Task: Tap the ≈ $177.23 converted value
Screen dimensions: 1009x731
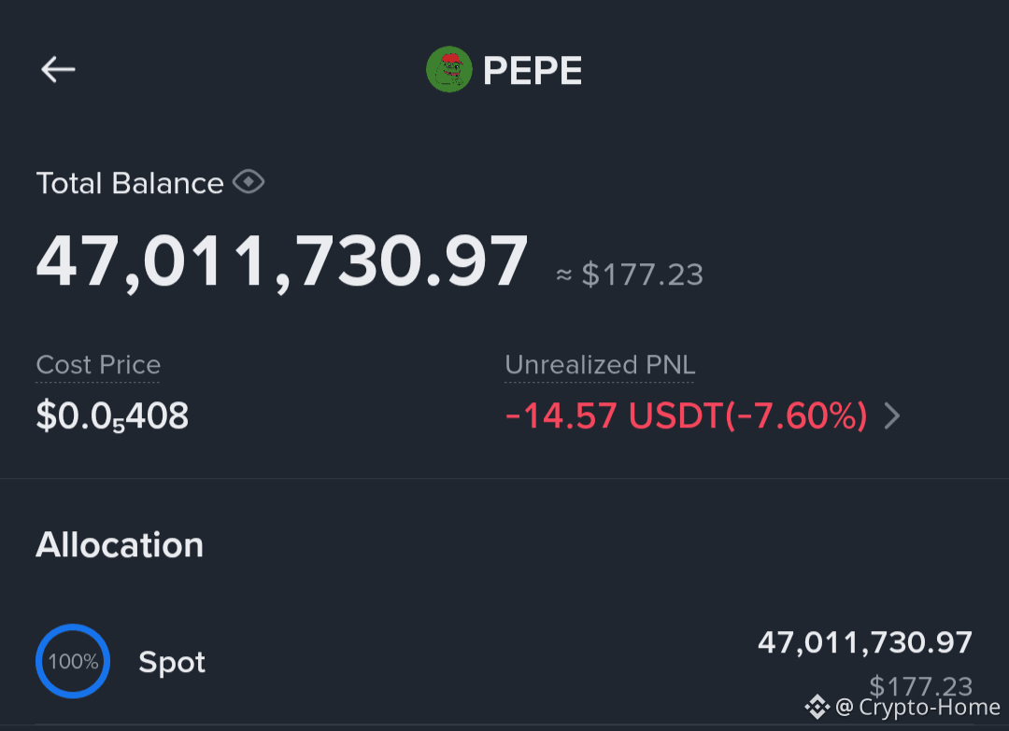Action: point(630,275)
